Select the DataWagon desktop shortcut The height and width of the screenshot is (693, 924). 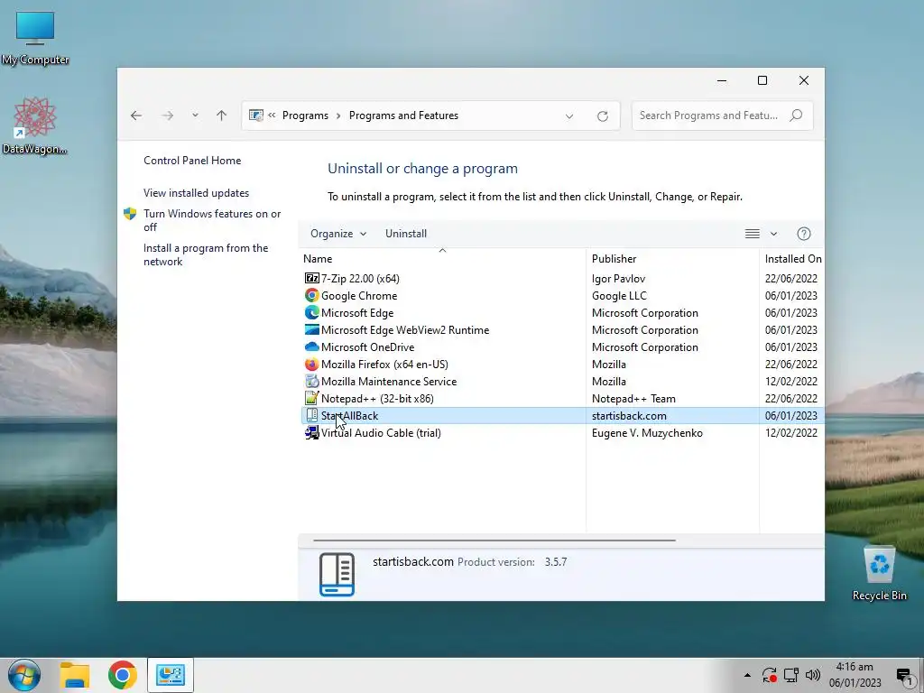point(35,125)
